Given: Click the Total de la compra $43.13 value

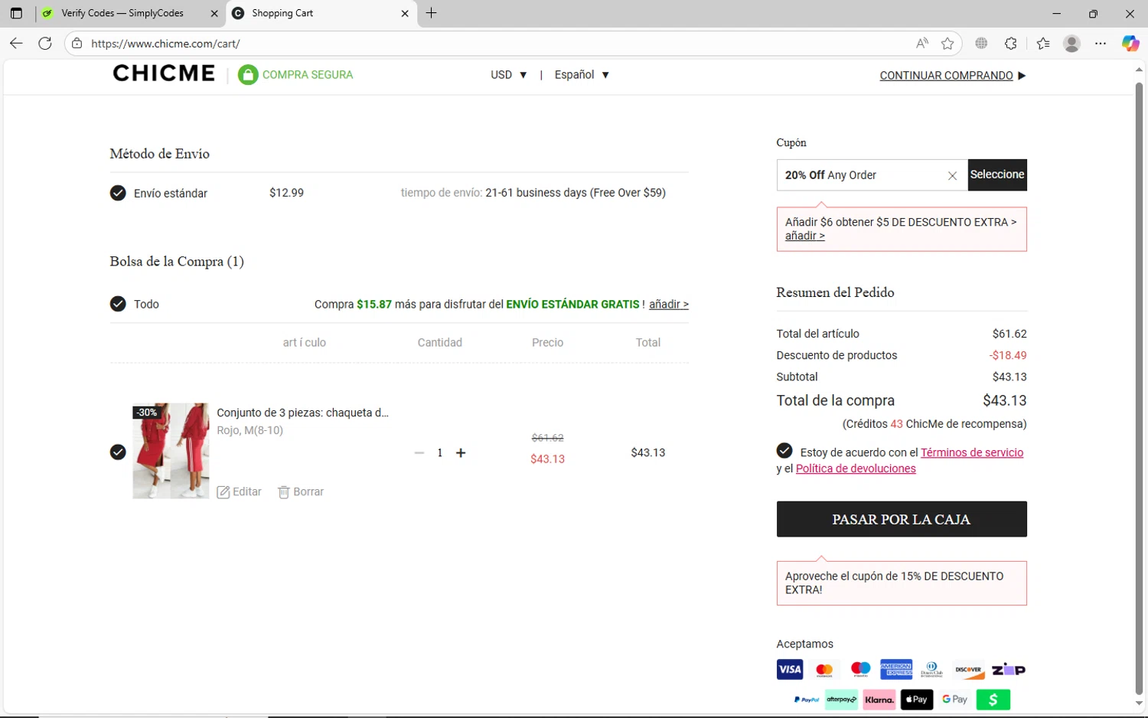Looking at the screenshot, I should 1004,400.
